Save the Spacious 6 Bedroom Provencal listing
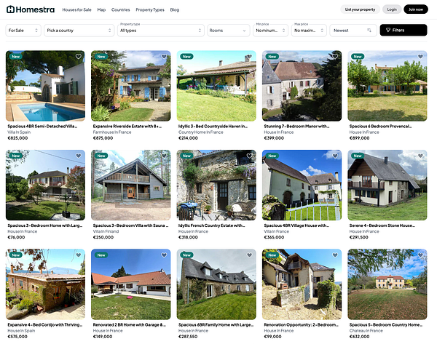Viewport: 437px width, 344px height. [420, 57]
